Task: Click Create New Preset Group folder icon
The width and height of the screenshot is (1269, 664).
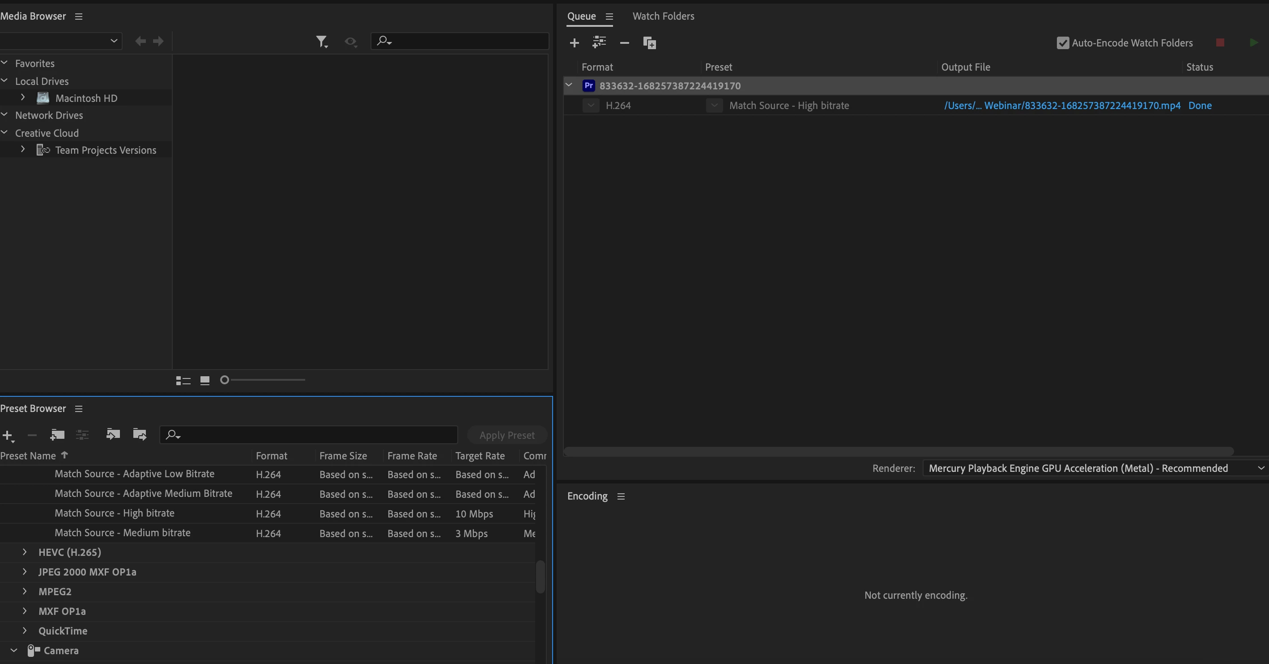Action: click(x=57, y=435)
